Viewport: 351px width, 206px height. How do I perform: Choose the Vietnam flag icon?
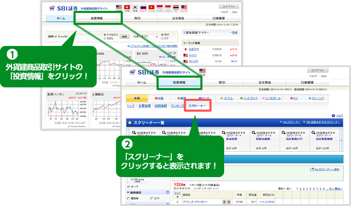[x=151, y=7]
